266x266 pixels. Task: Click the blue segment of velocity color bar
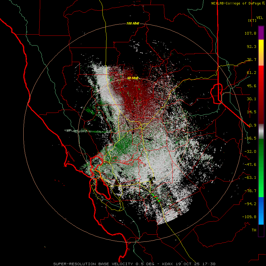click(x=261, y=211)
